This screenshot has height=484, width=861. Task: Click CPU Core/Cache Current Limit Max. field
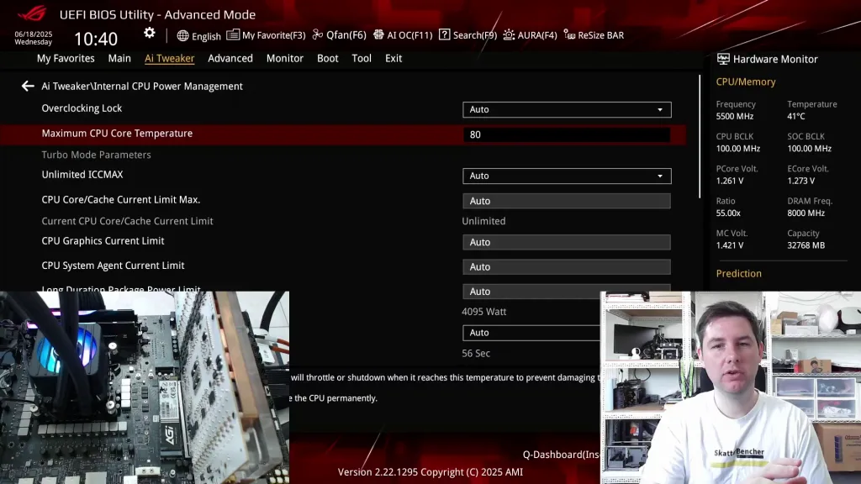point(567,202)
